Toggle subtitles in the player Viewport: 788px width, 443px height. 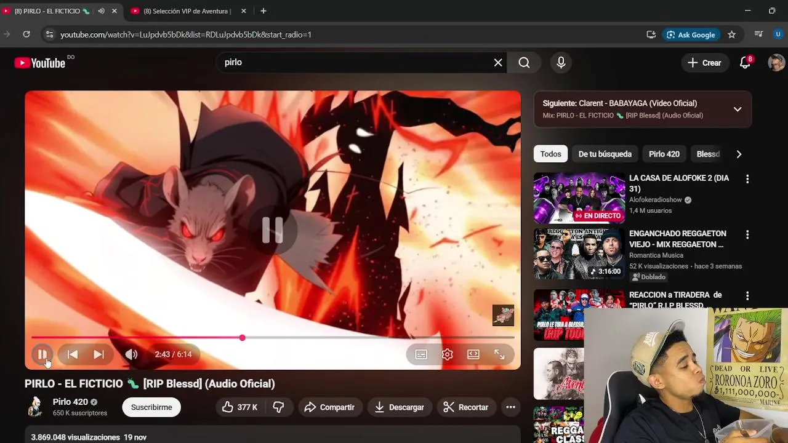point(421,354)
